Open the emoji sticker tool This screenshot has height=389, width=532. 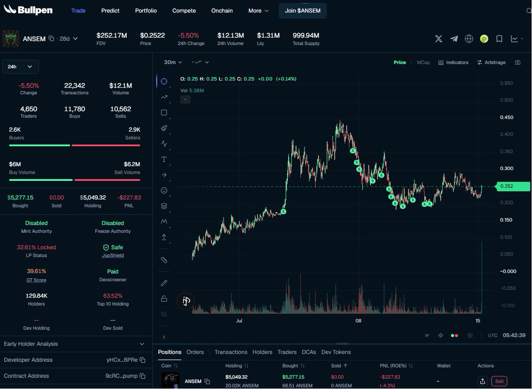coord(164,190)
